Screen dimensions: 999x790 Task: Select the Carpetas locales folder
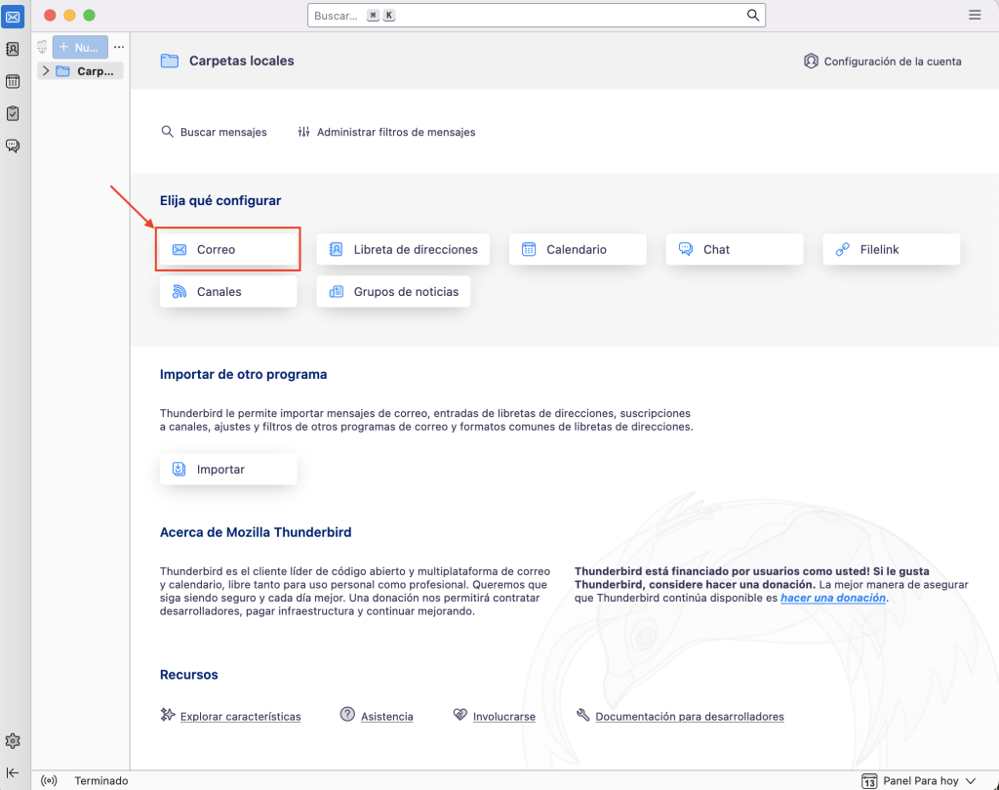click(81, 70)
